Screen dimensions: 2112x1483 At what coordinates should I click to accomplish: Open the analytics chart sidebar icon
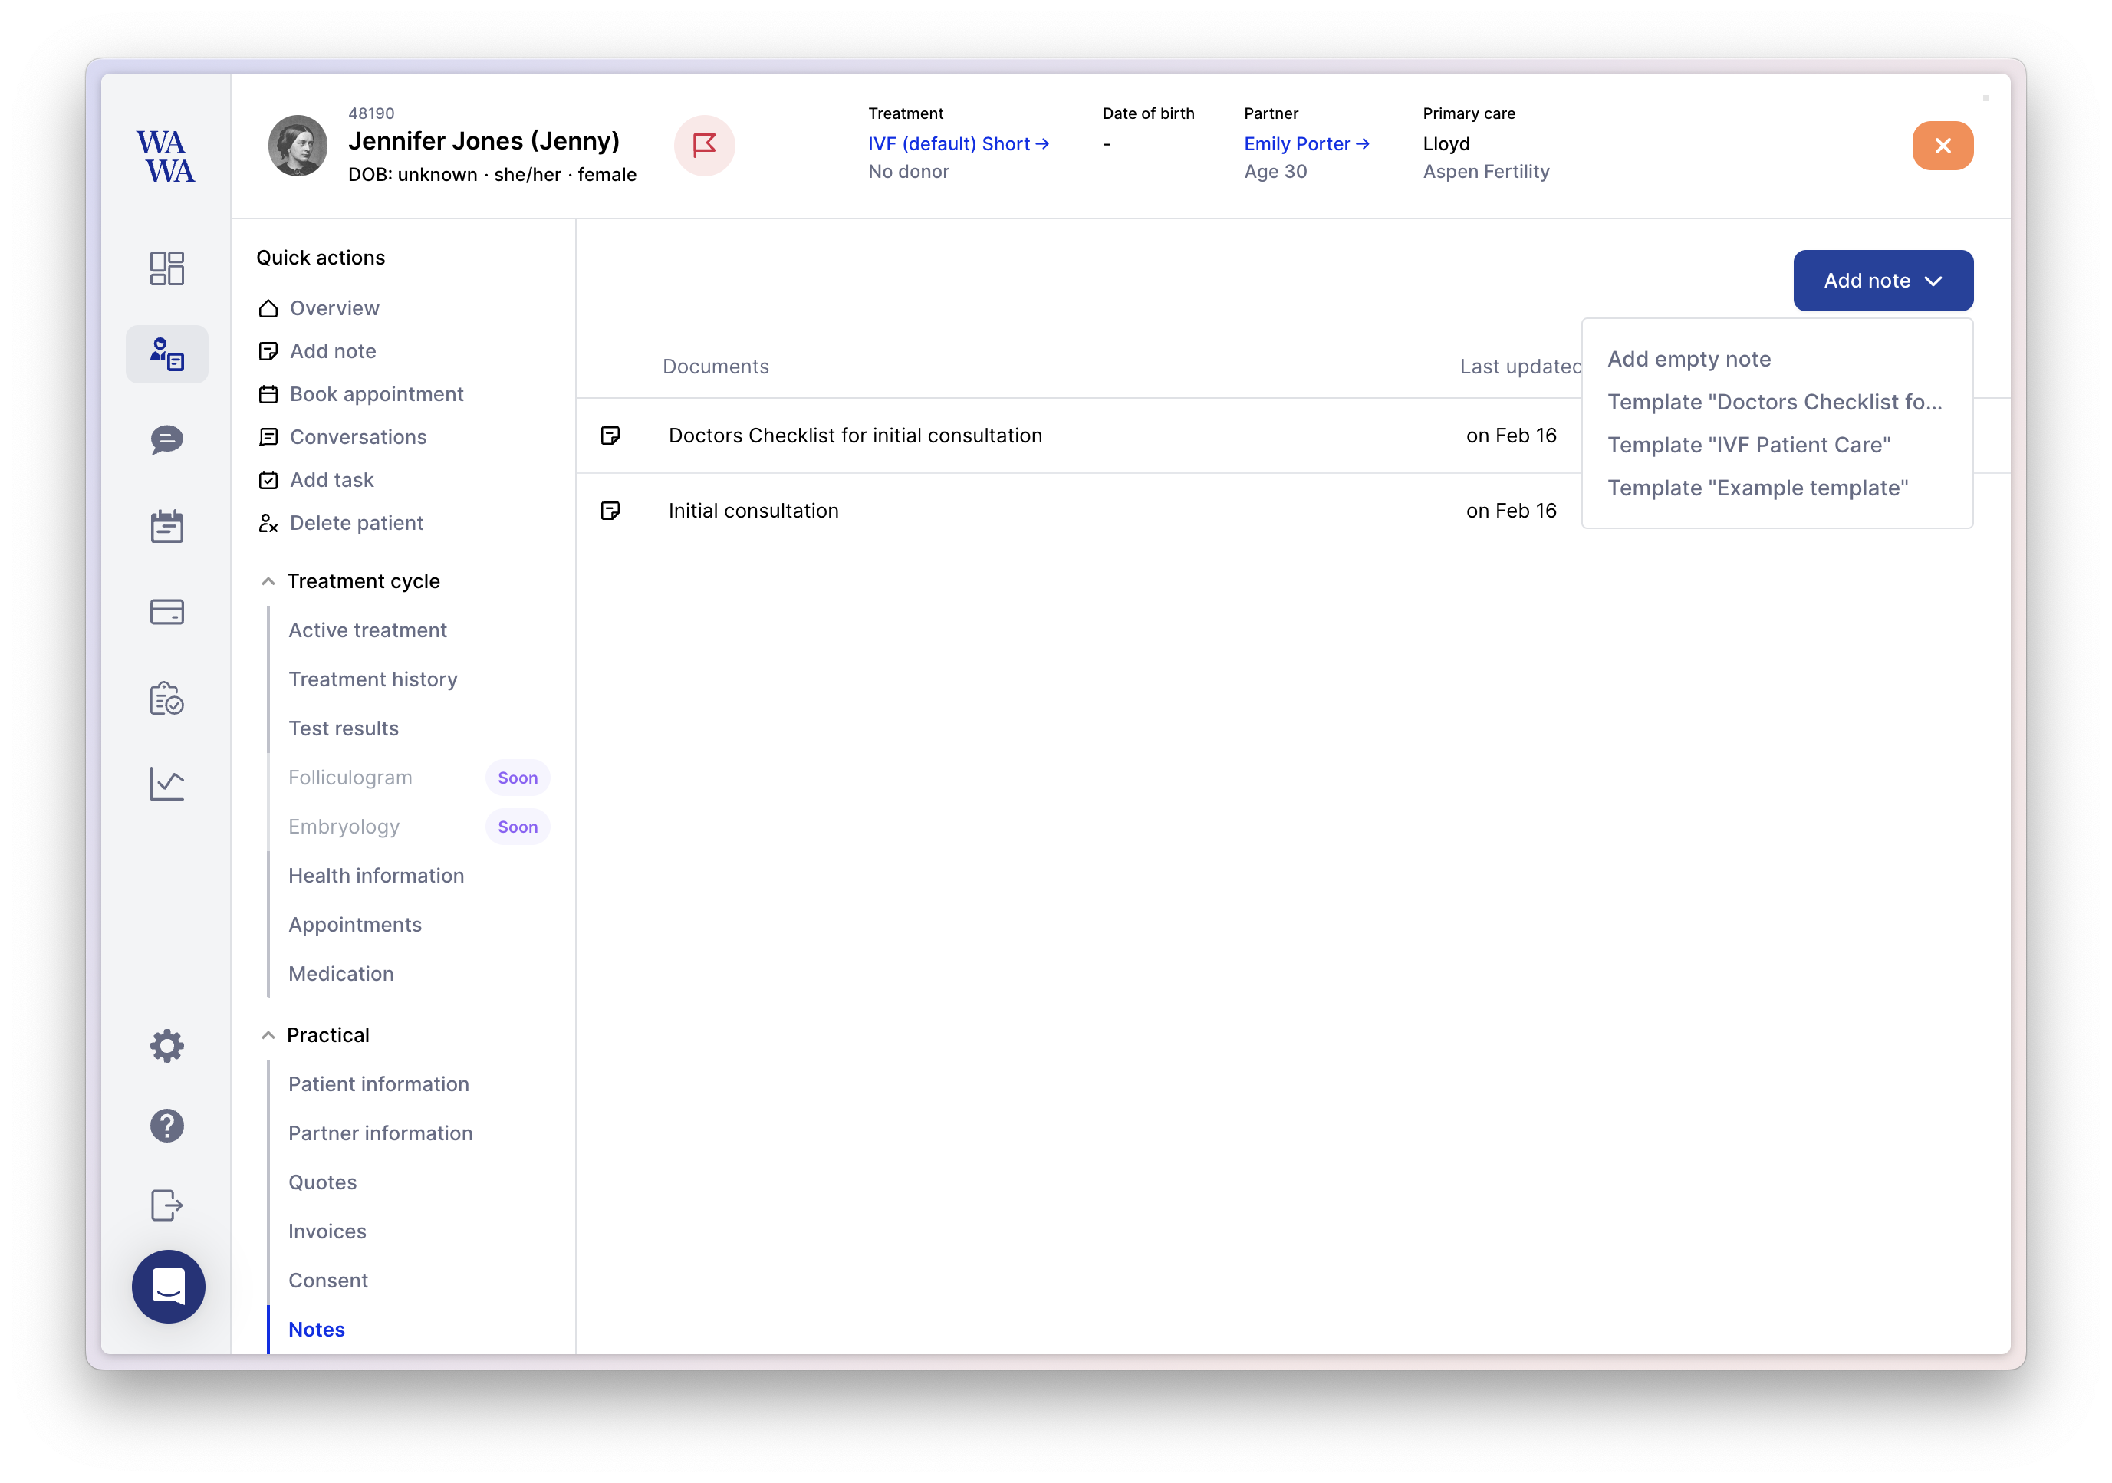pos(166,784)
